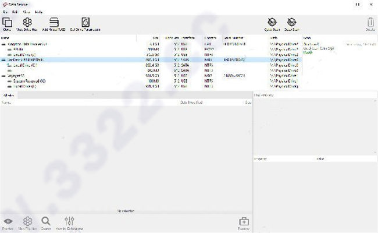Click volume icon beside Local Drive (C:)
Viewport: 378px width, 233px height.
9,65
